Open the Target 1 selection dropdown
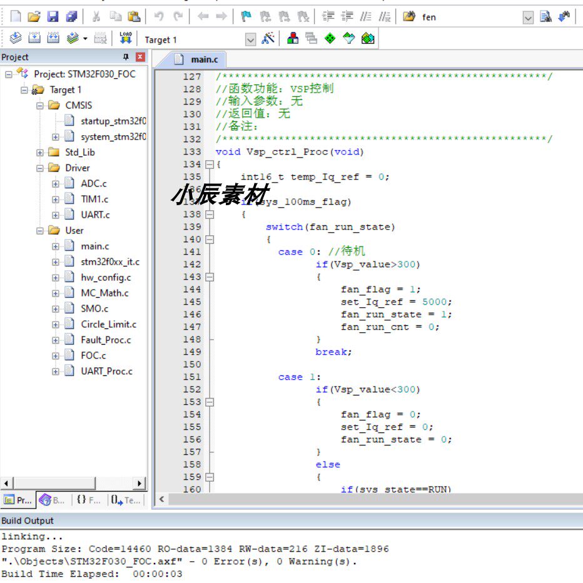The width and height of the screenshot is (583, 583). [x=251, y=39]
